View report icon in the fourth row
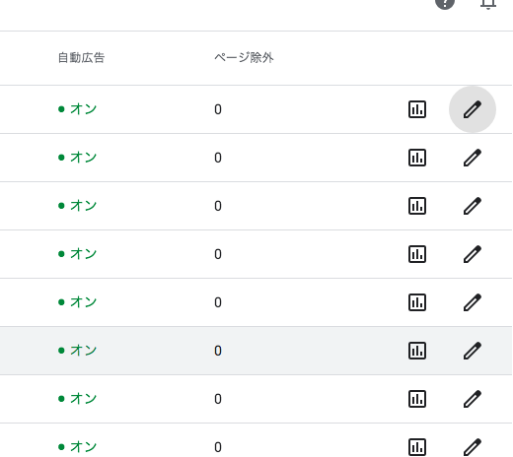The width and height of the screenshot is (513, 457). pyautogui.click(x=417, y=254)
